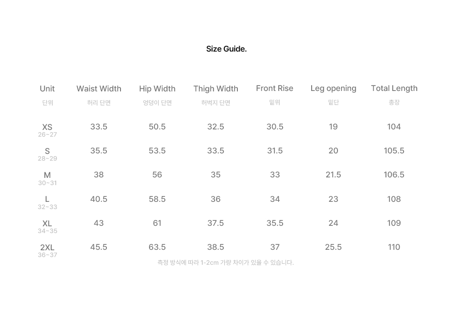Select the Hip Width column header

click(x=157, y=89)
